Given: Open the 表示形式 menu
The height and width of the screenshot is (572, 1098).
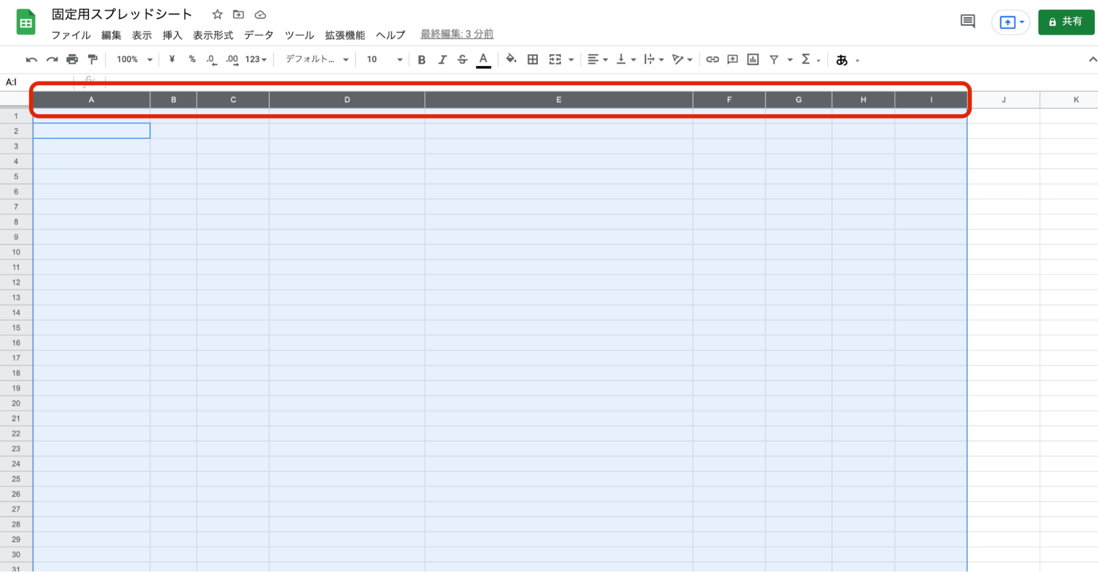Looking at the screenshot, I should (x=213, y=35).
